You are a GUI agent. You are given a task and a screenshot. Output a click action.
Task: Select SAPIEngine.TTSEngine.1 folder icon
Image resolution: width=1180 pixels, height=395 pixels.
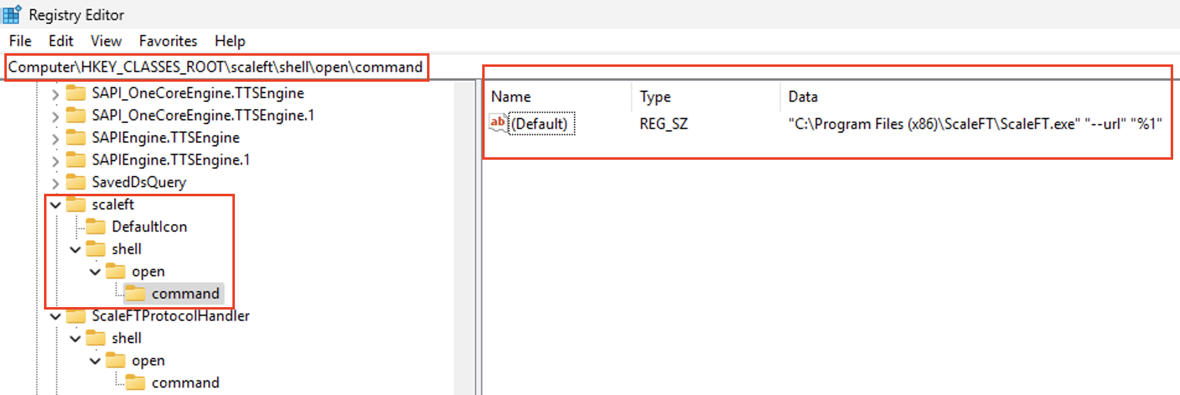[x=76, y=160]
